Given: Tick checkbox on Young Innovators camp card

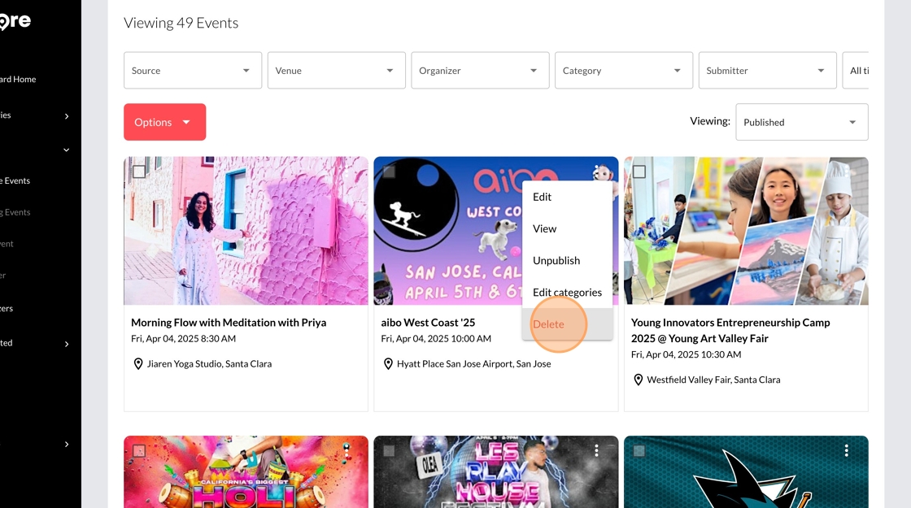Looking at the screenshot, I should pyautogui.click(x=639, y=172).
